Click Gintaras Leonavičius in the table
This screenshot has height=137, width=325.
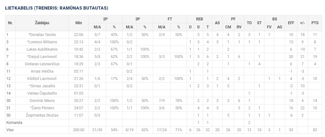pos(42,64)
